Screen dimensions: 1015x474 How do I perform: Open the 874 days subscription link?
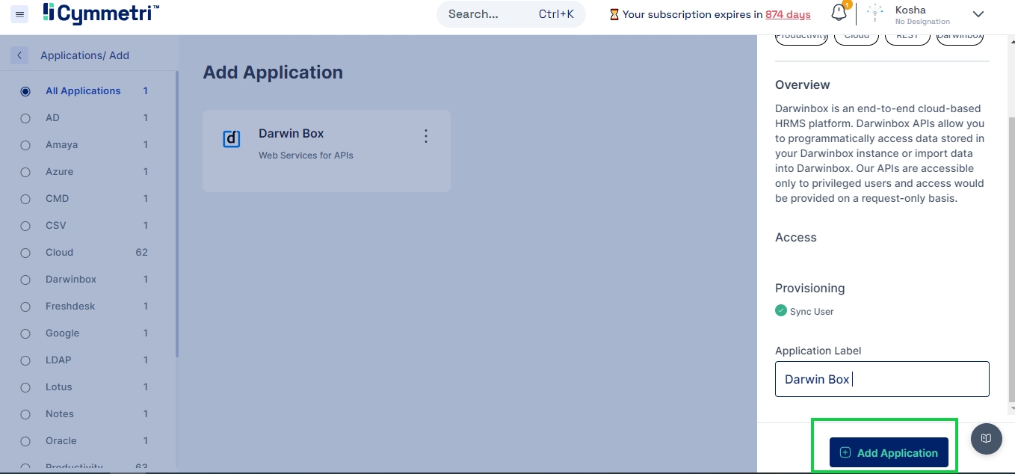click(x=788, y=14)
